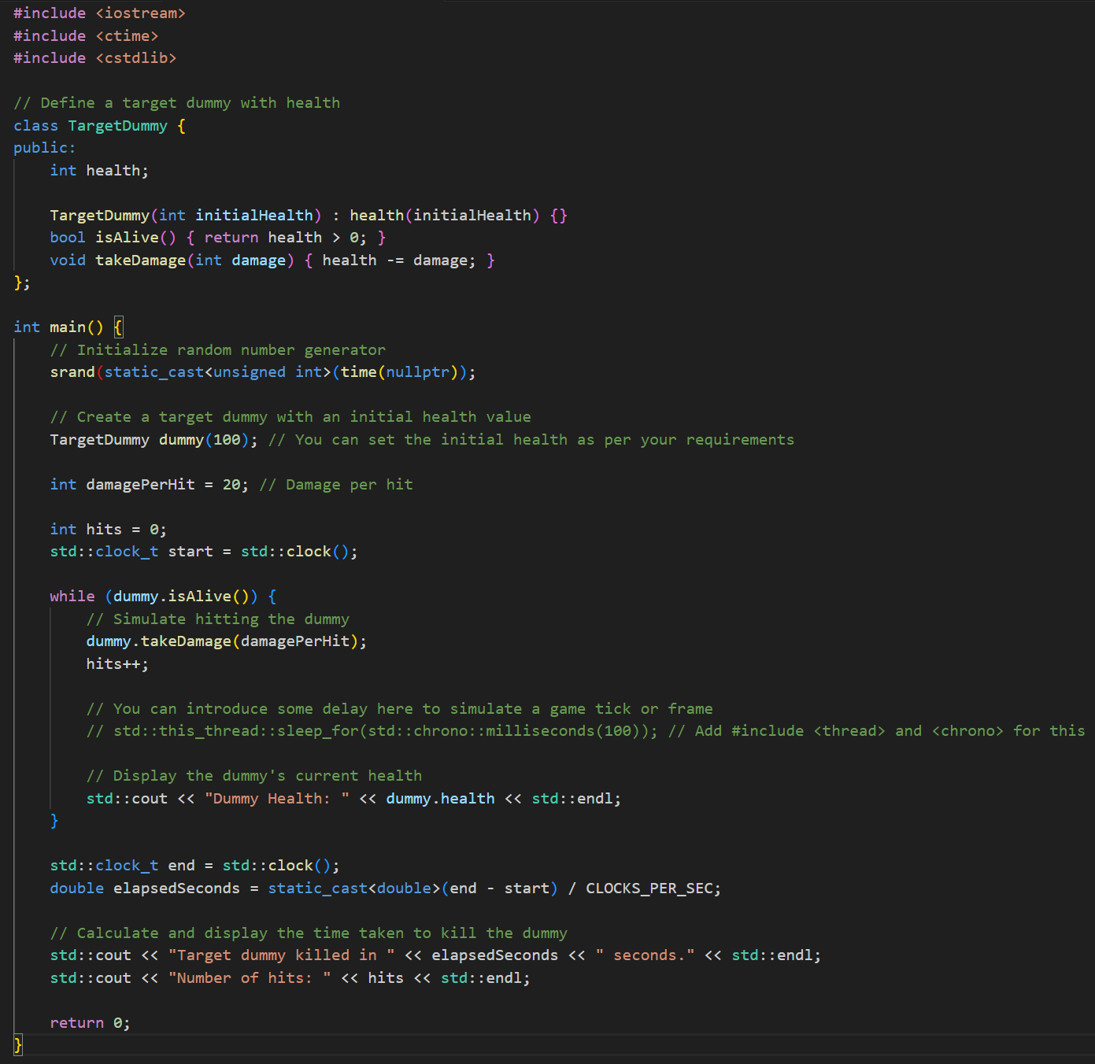Click the opening brace after main()
Image resolution: width=1095 pixels, height=1064 pixels.
(x=118, y=327)
